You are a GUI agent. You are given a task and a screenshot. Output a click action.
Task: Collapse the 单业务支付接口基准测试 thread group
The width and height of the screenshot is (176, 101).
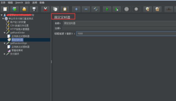[x=3, y=19]
